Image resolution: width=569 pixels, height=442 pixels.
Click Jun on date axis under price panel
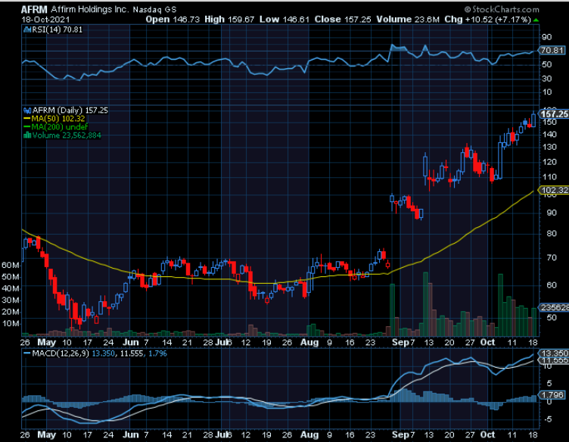131,343
